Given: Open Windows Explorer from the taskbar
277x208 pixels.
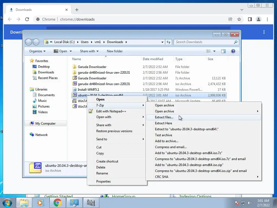Looking at the screenshot, I should click(x=24, y=203).
